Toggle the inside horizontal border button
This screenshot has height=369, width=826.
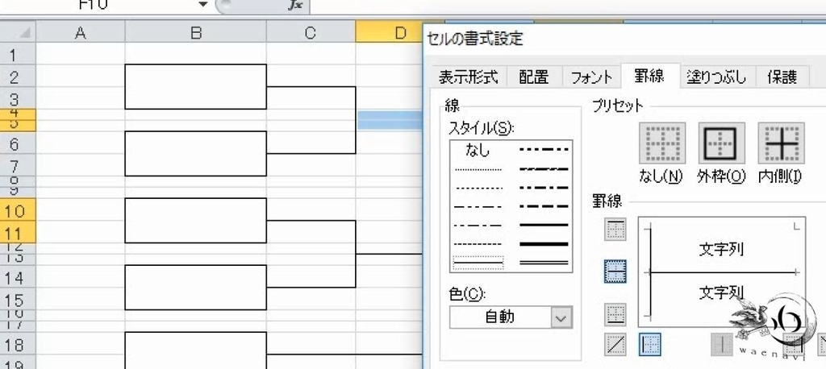[615, 272]
